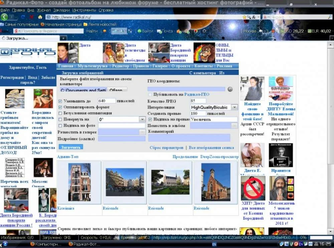Click the page vertical scrollbar down arrow
The height and width of the screenshot is (248, 334).
(330, 231)
